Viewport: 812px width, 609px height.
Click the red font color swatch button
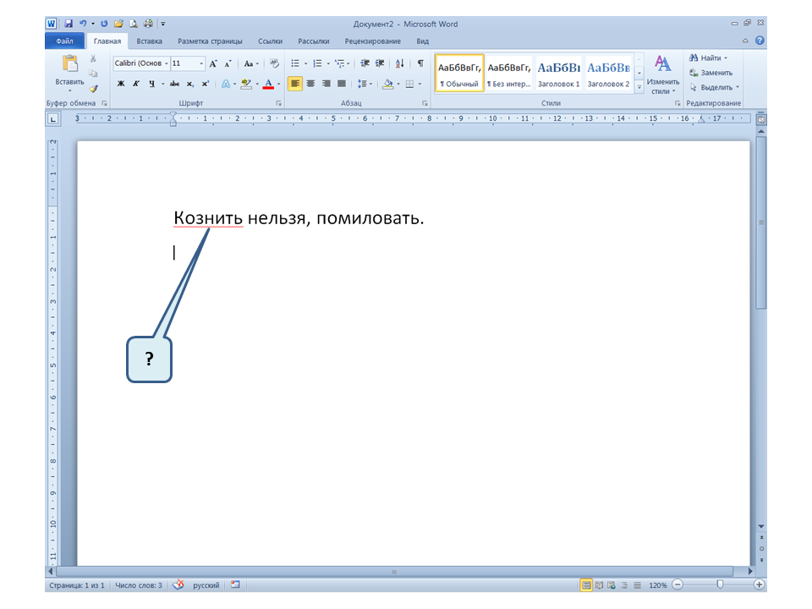(268, 84)
